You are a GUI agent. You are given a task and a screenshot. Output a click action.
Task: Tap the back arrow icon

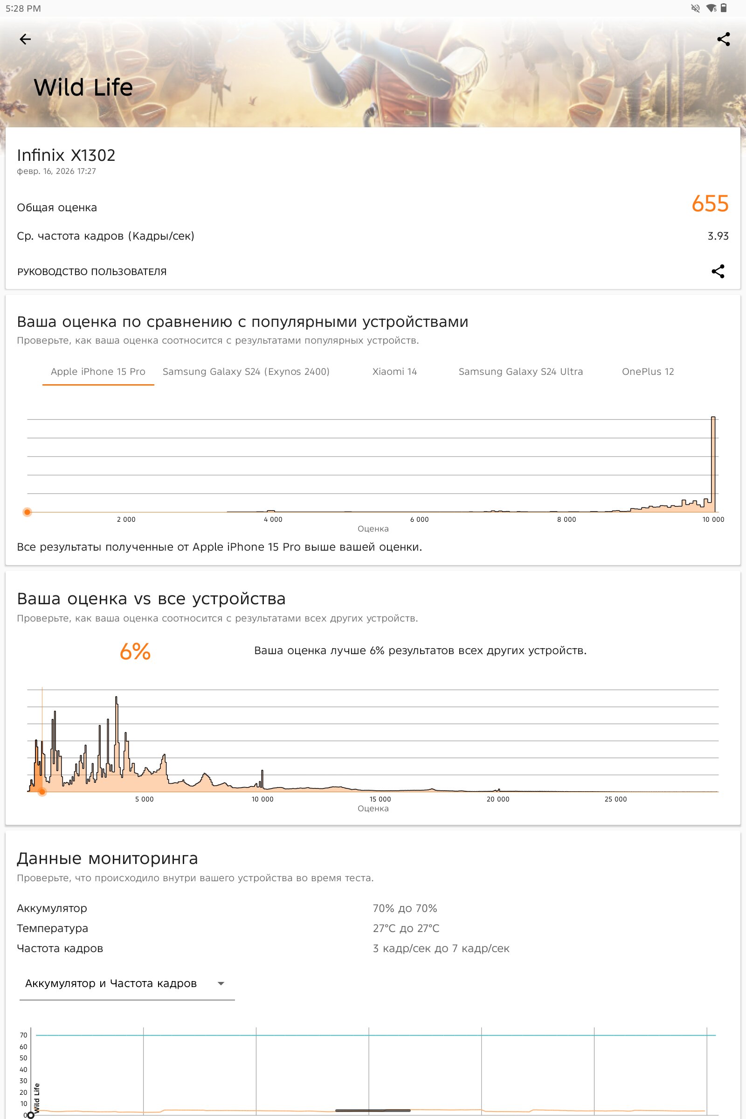[x=25, y=39]
